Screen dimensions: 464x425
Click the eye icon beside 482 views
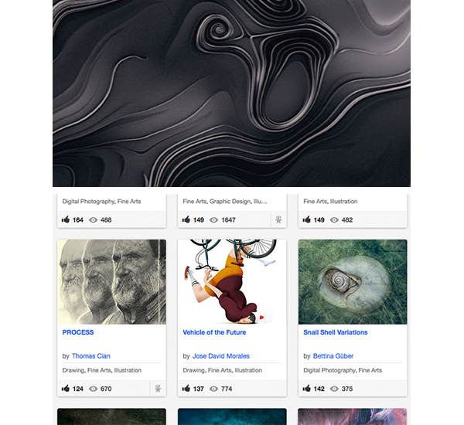tap(334, 219)
